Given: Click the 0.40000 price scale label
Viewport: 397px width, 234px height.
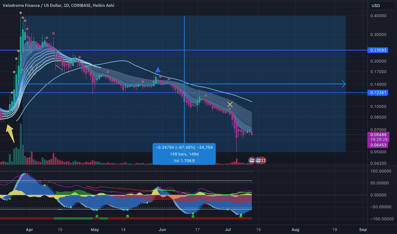Looking at the screenshot, I should point(378,16).
